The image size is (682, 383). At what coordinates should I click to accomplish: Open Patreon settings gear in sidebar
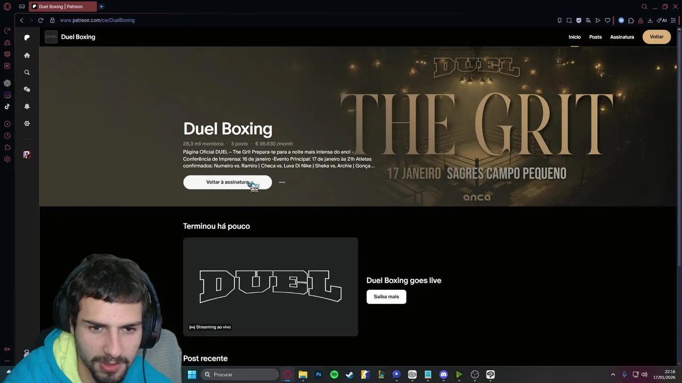click(x=27, y=123)
